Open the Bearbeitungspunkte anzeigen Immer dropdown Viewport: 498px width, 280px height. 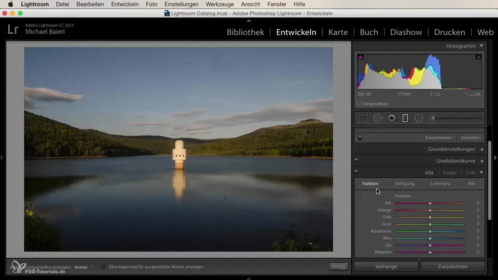(84, 267)
